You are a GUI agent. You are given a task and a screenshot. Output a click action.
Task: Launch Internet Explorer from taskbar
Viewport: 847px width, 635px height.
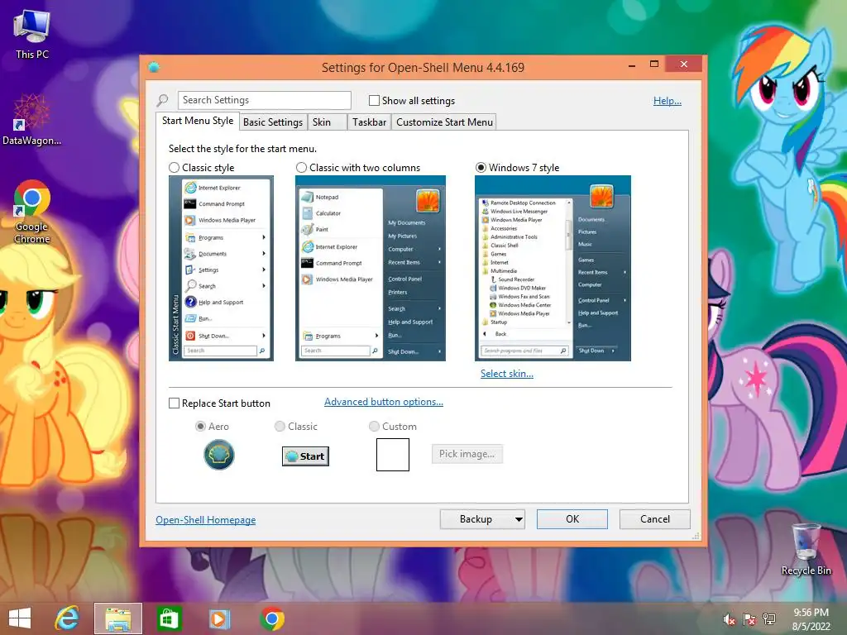tap(67, 618)
